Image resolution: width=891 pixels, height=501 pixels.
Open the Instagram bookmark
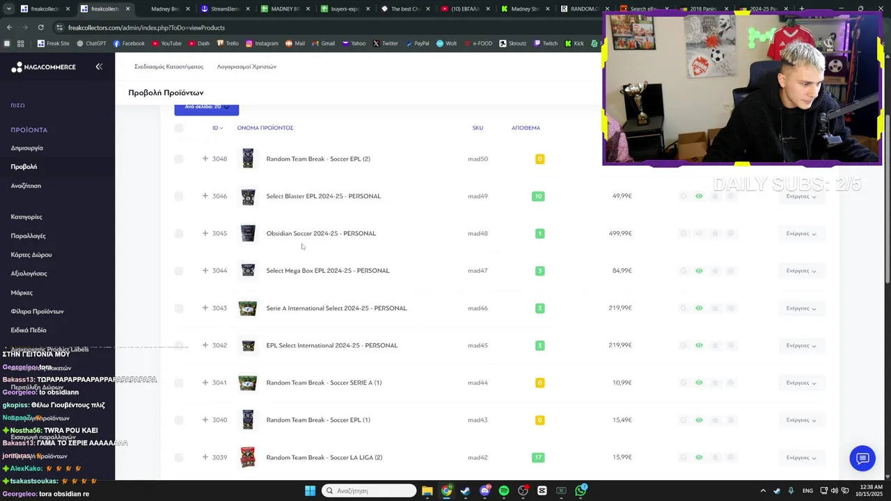coord(262,43)
